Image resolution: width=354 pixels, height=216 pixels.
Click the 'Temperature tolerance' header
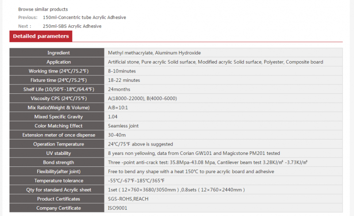point(57,181)
